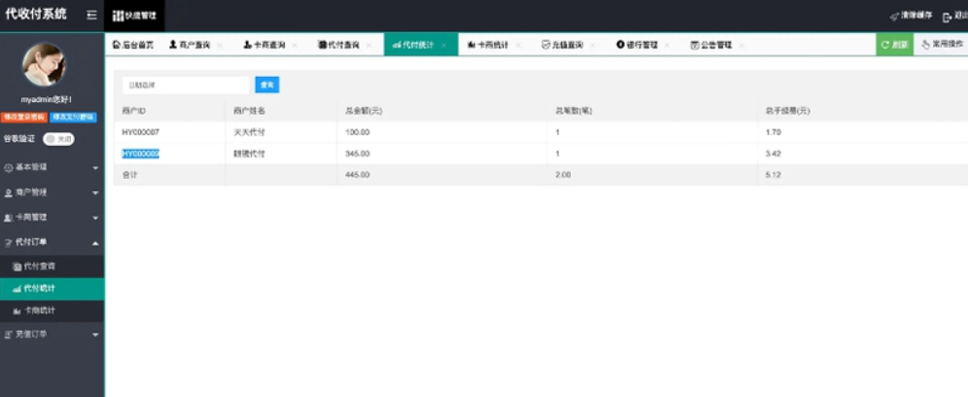Screen dimensions: 968x397
Task: Close the 卡商查询 tab
Action: (295, 46)
